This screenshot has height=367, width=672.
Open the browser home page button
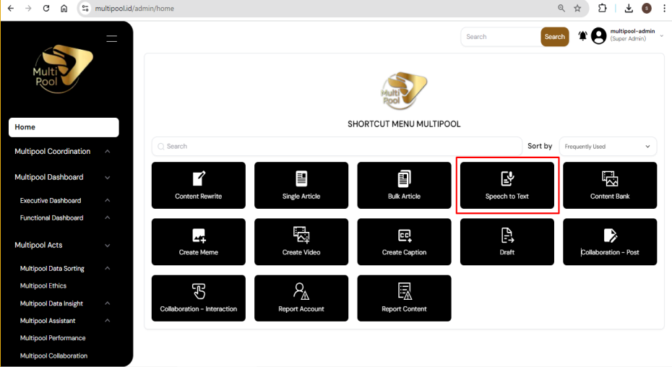(x=64, y=8)
